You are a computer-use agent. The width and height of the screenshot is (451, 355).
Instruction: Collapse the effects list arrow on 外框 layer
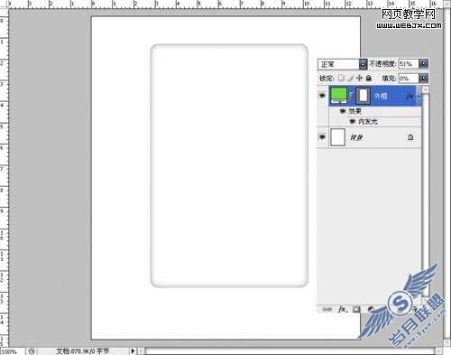[x=418, y=96]
